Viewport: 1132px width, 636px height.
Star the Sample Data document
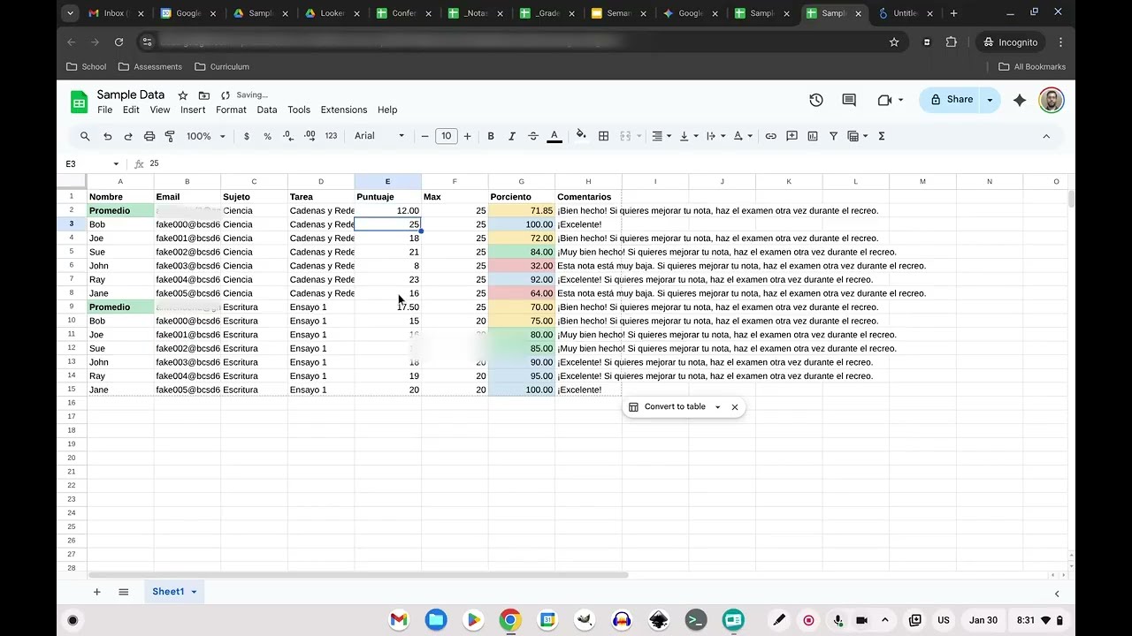point(183,95)
